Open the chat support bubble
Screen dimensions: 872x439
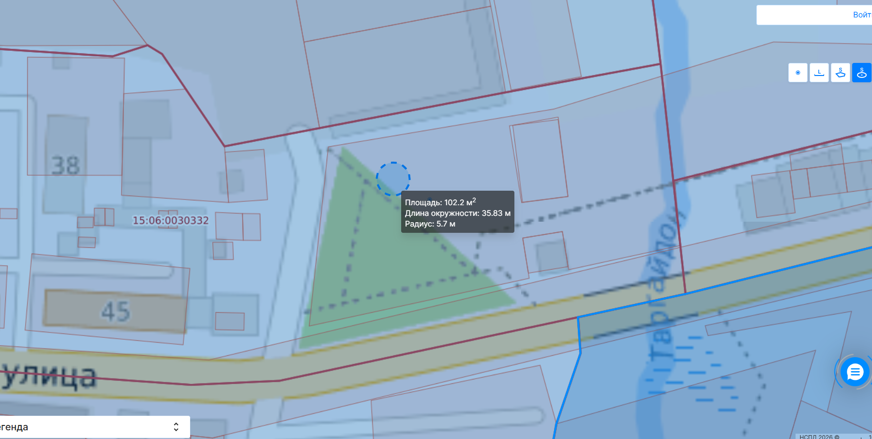point(855,372)
